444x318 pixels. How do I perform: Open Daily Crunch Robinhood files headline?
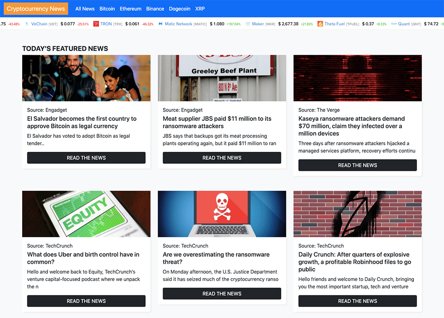coord(355,262)
